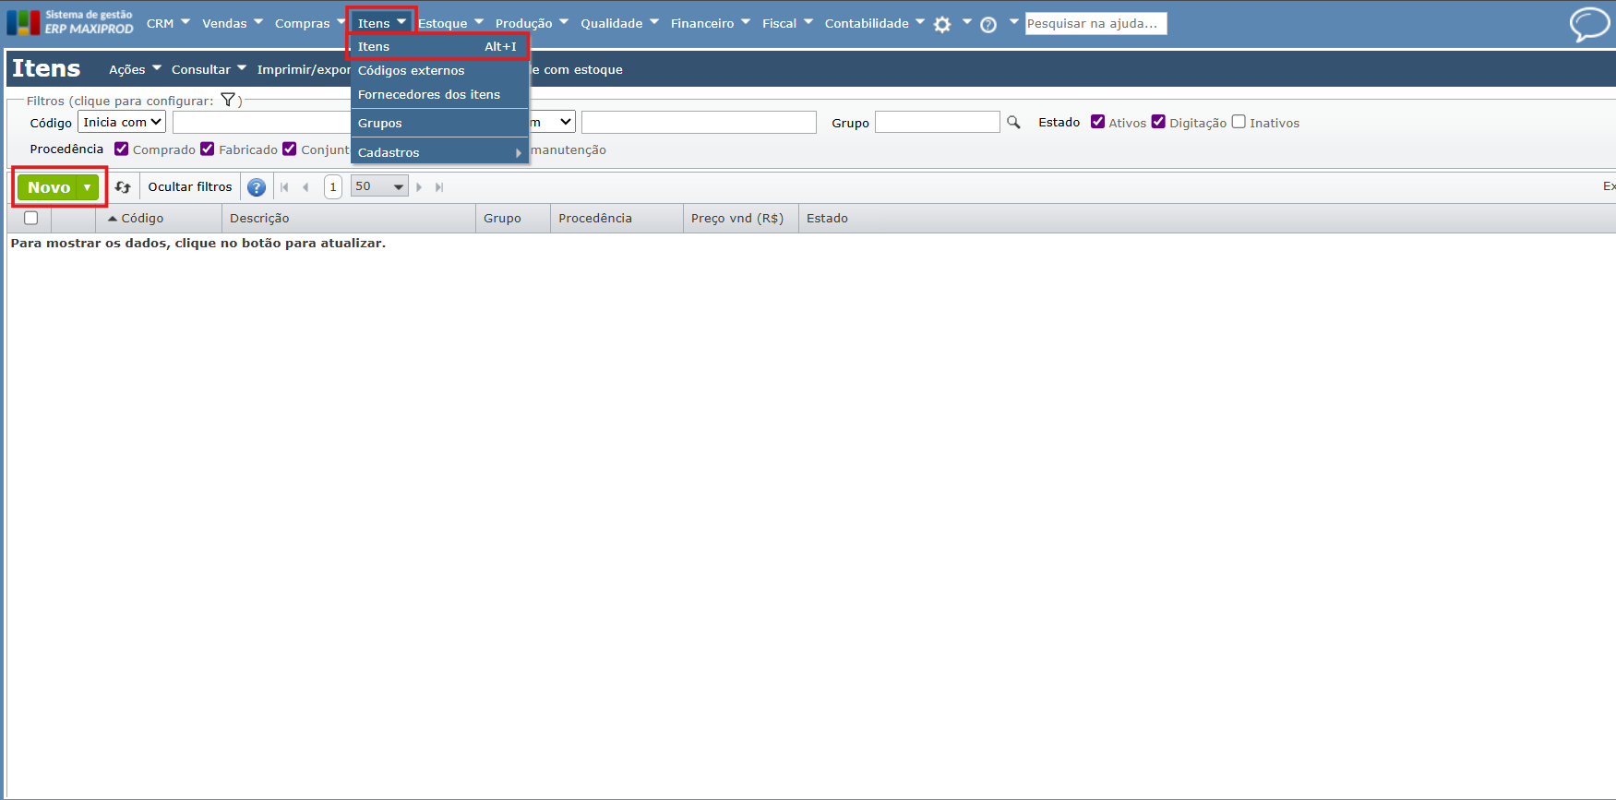
Task: Open the Vendas menu
Action: [233, 23]
